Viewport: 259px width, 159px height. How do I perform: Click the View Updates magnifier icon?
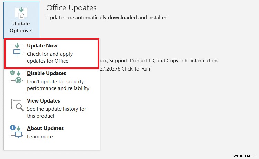pos(17,105)
